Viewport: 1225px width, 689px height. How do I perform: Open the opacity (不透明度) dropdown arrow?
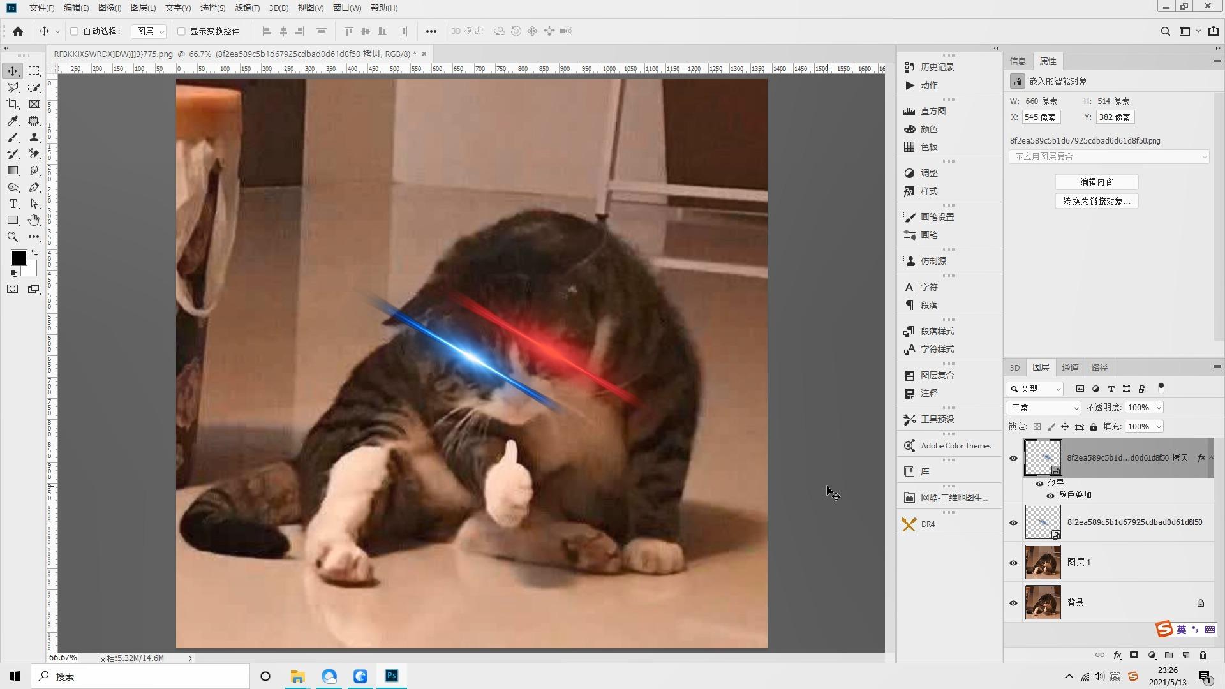1159,408
